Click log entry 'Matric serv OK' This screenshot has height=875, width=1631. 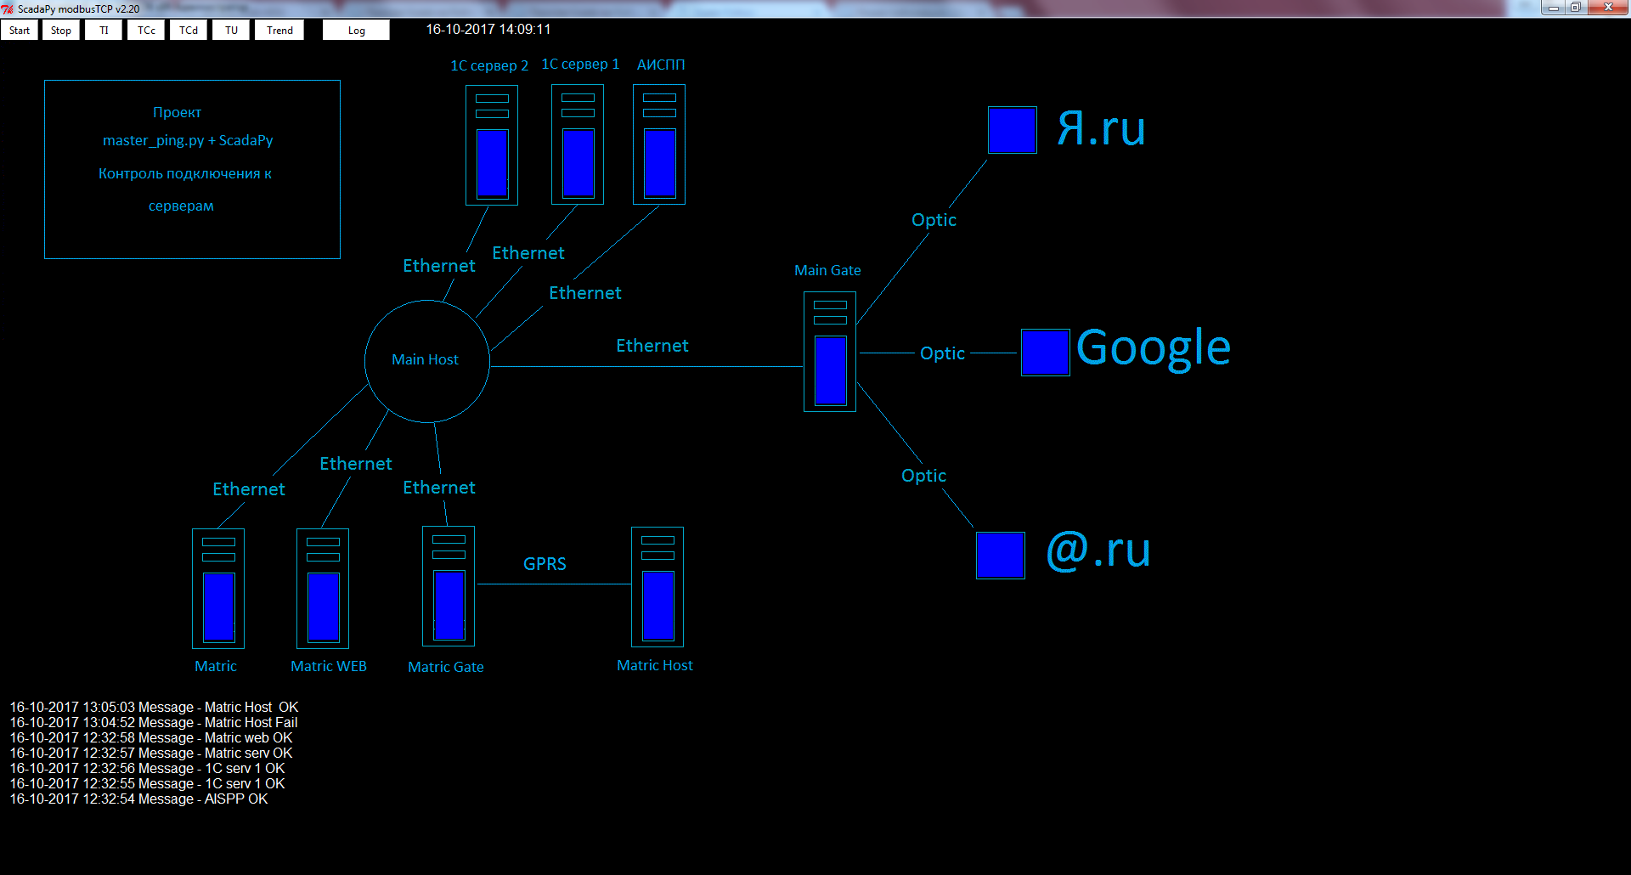151,753
